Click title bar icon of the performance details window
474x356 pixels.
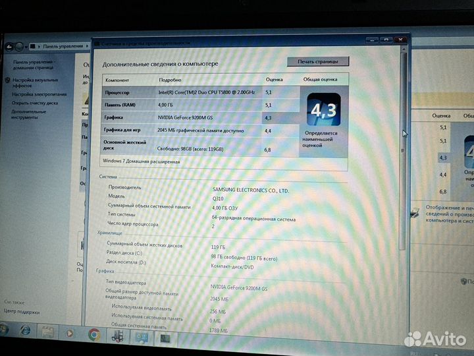[97, 44]
